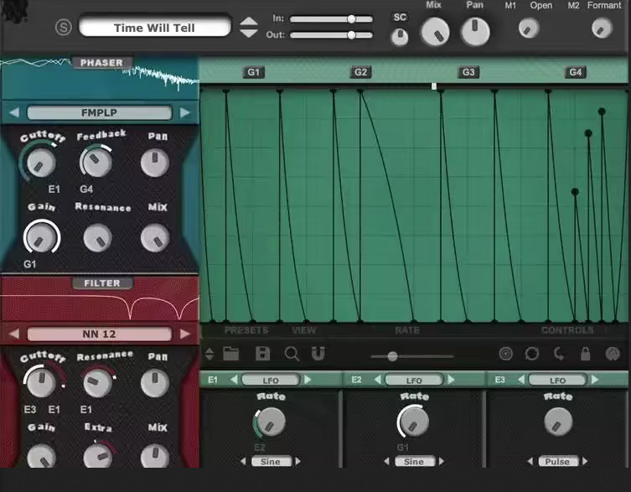Click the lock icon in controls
631x492 pixels.
tap(586, 354)
